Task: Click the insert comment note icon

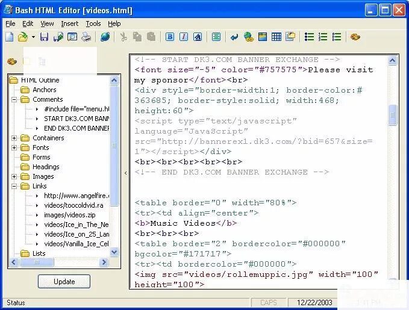Action: pos(290,37)
